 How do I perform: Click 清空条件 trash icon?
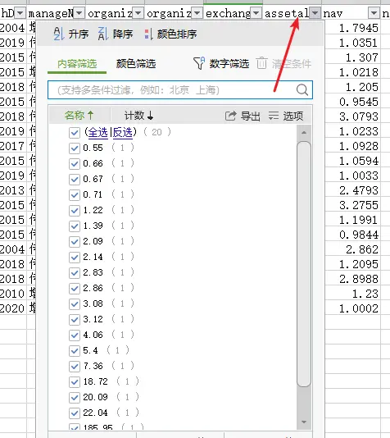point(261,63)
